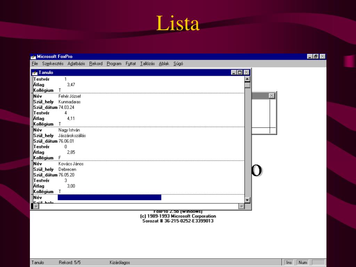The width and height of the screenshot is (356, 267).
Task: Click the horizontal scrollbar right arrow
Action: point(242,206)
